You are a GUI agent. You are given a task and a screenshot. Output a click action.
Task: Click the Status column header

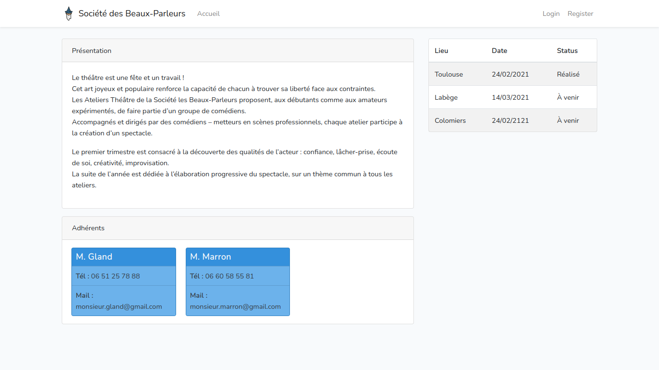[x=567, y=51]
